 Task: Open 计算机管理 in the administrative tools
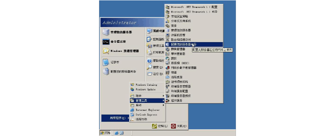tap(194, 35)
